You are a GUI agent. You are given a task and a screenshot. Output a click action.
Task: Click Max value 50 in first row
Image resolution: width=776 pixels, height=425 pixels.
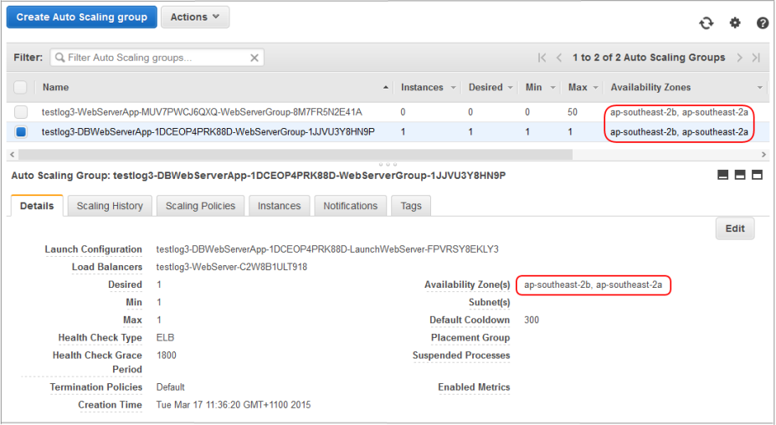click(x=573, y=112)
